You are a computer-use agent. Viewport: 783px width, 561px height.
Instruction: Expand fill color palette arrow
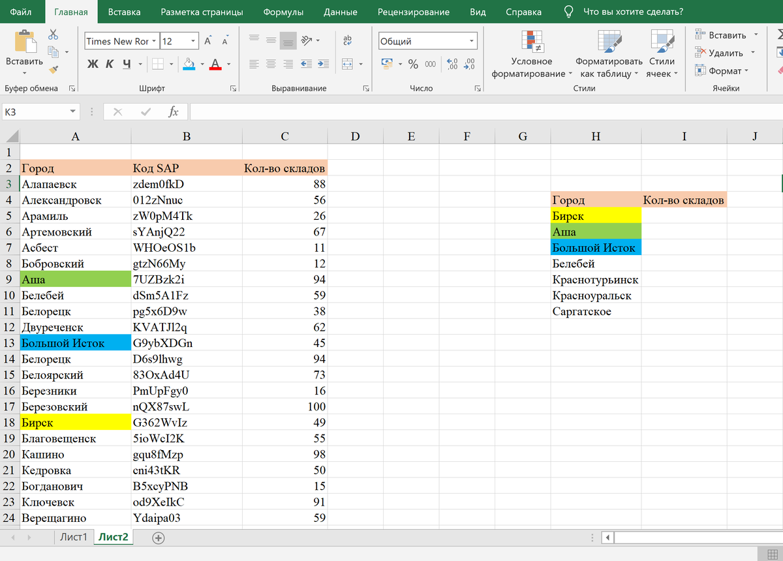pos(202,64)
